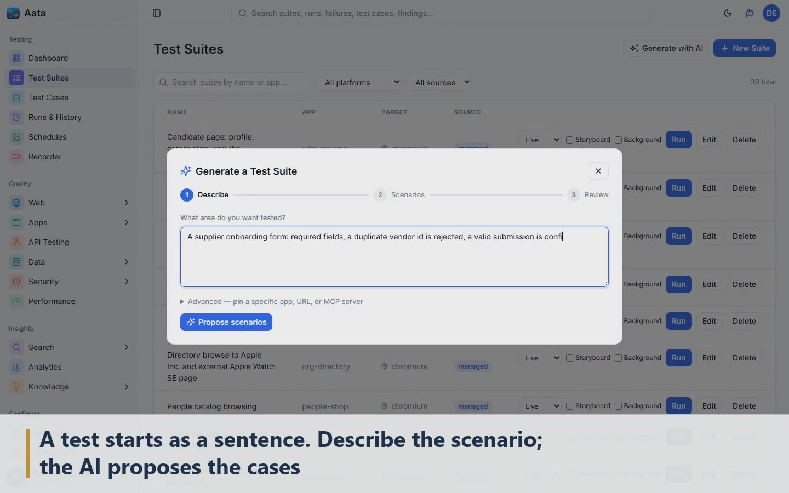Enable Background for the Candidate page suite
This screenshot has width=789, height=493.
pos(618,140)
